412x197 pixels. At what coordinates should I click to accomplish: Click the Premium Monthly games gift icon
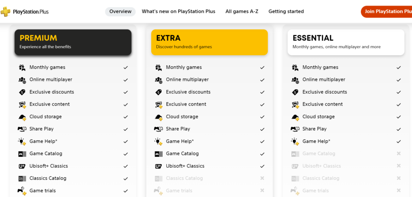(x=22, y=67)
